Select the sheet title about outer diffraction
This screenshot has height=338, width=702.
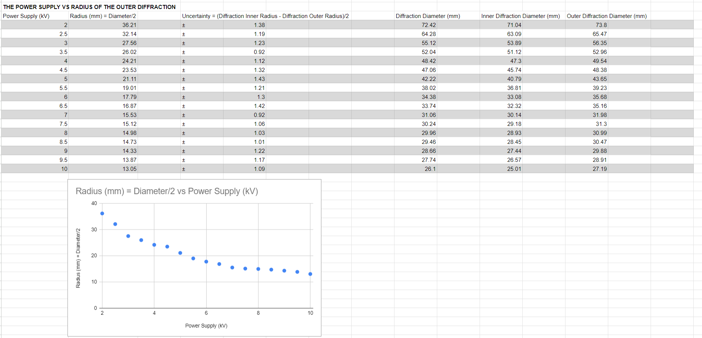(x=89, y=7)
